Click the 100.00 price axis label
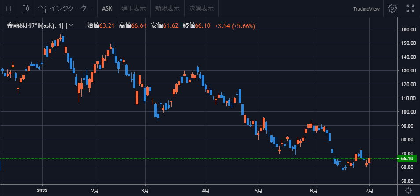This screenshot has width=420, height=196. [x=407, y=112]
